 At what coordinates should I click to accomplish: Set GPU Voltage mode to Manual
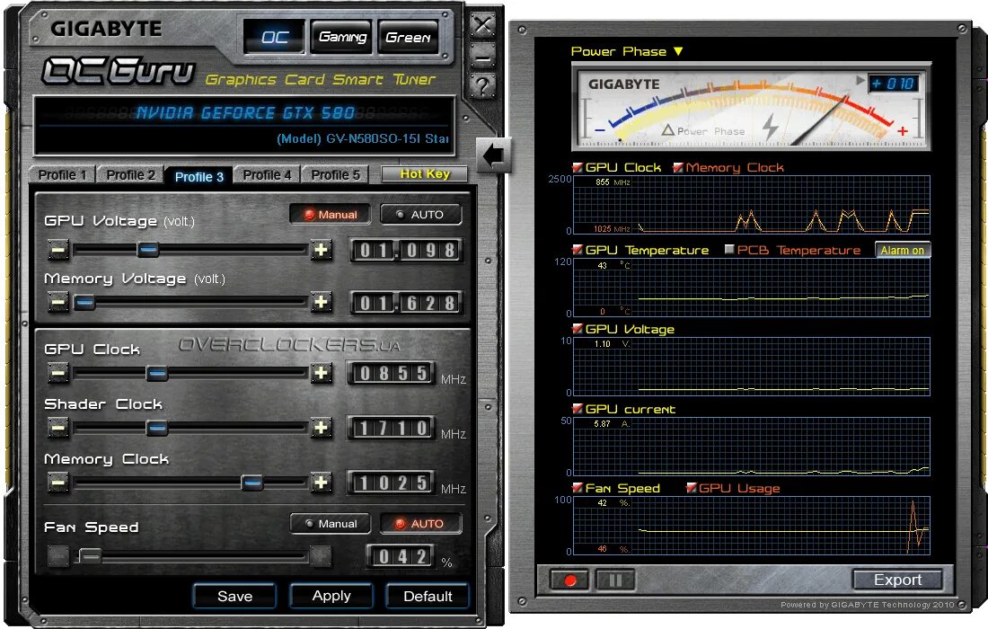[331, 214]
